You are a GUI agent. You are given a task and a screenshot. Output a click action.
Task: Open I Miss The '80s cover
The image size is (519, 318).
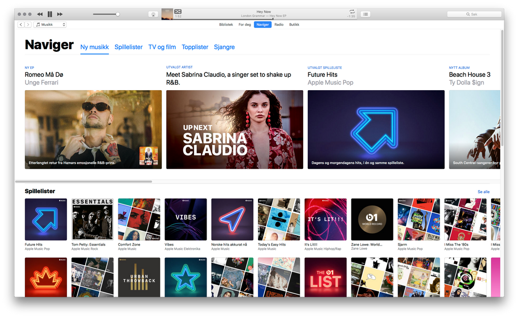pos(466,219)
